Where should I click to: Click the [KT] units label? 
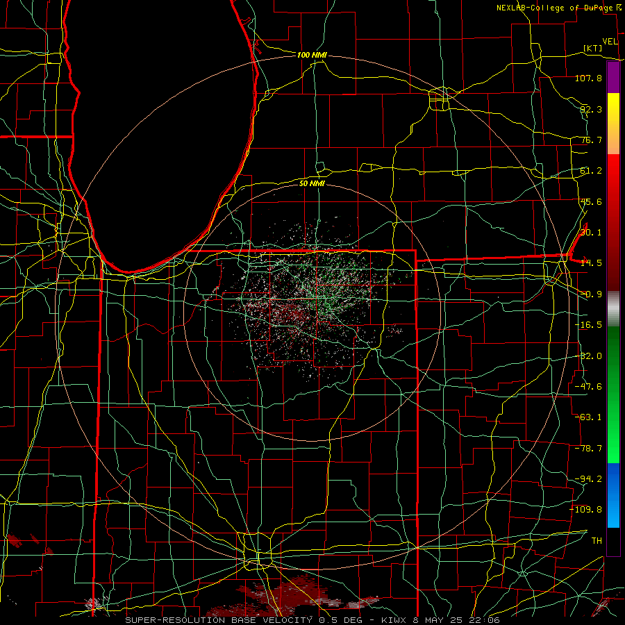pyautogui.click(x=593, y=48)
